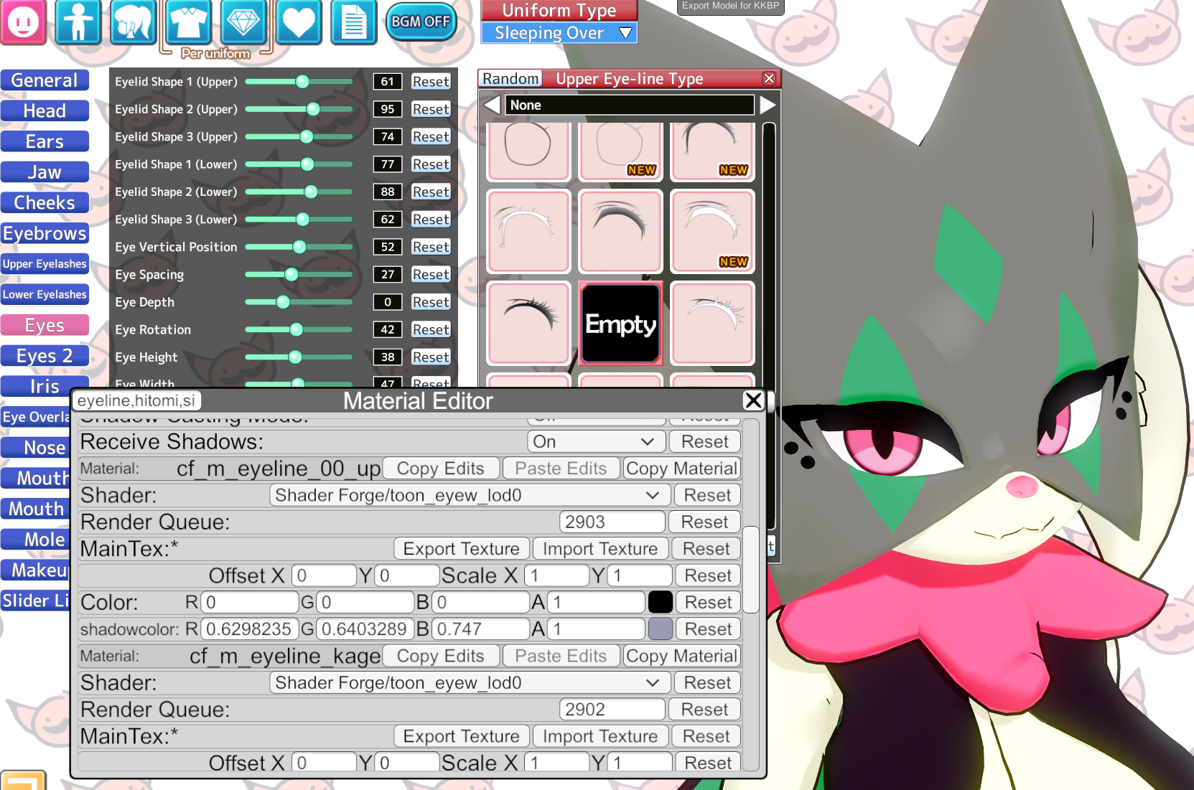Export Texture of cf_m_eyeline_00_up MainTex
Viewport: 1194px width, 790px height.
[461, 549]
